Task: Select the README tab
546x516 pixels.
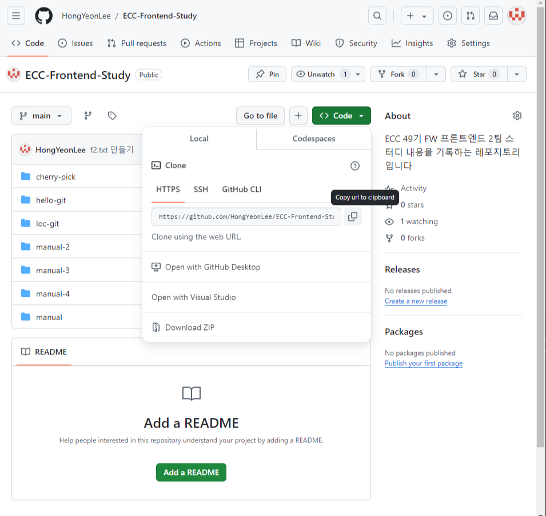Action: (x=44, y=352)
